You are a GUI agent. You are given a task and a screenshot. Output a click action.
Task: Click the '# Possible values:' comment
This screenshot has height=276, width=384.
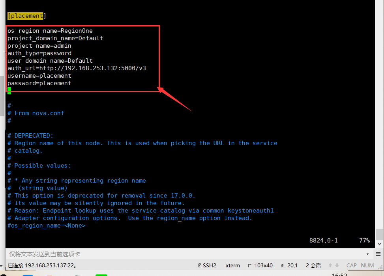39,166
